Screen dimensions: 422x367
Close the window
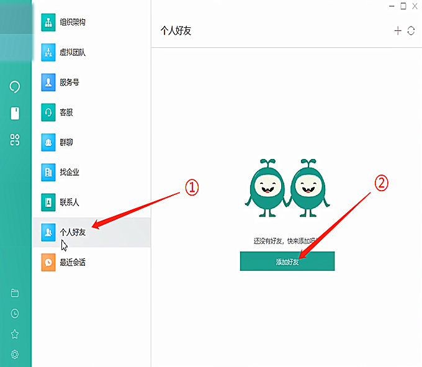coord(415,6)
